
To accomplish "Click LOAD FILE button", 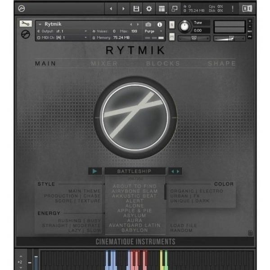I will [184, 225].
